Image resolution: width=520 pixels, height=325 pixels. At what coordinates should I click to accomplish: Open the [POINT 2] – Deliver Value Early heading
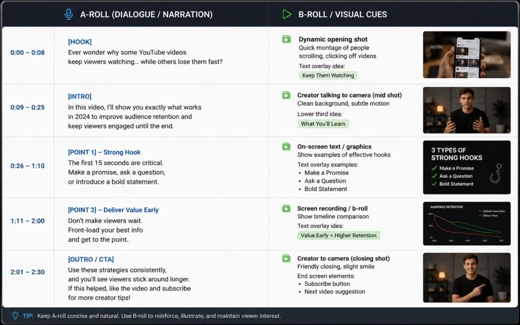point(113,210)
